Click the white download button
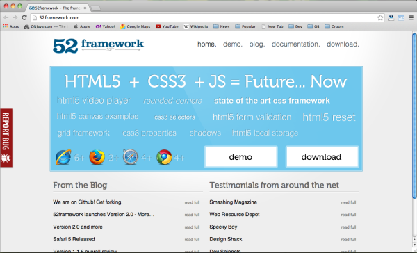 coord(322,157)
